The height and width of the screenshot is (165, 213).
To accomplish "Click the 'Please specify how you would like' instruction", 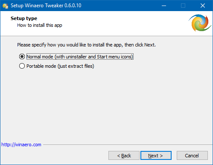I will tap(87, 45).
